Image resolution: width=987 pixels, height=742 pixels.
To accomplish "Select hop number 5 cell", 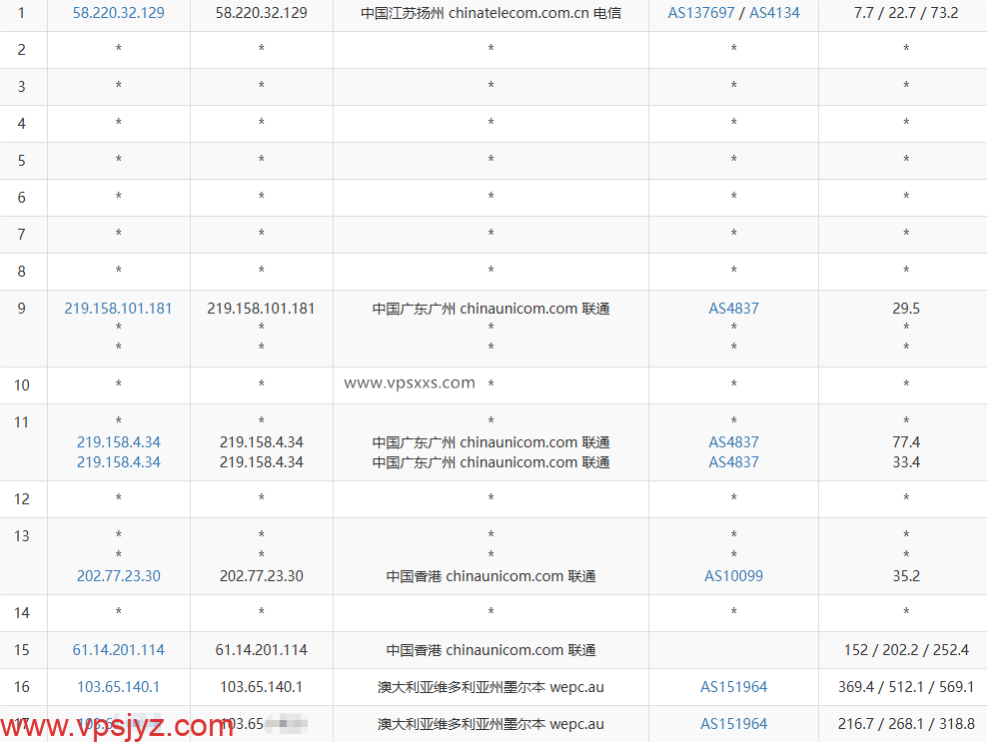I will pos(23,161).
